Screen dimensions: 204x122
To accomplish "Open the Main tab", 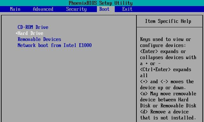I will (15, 9).
